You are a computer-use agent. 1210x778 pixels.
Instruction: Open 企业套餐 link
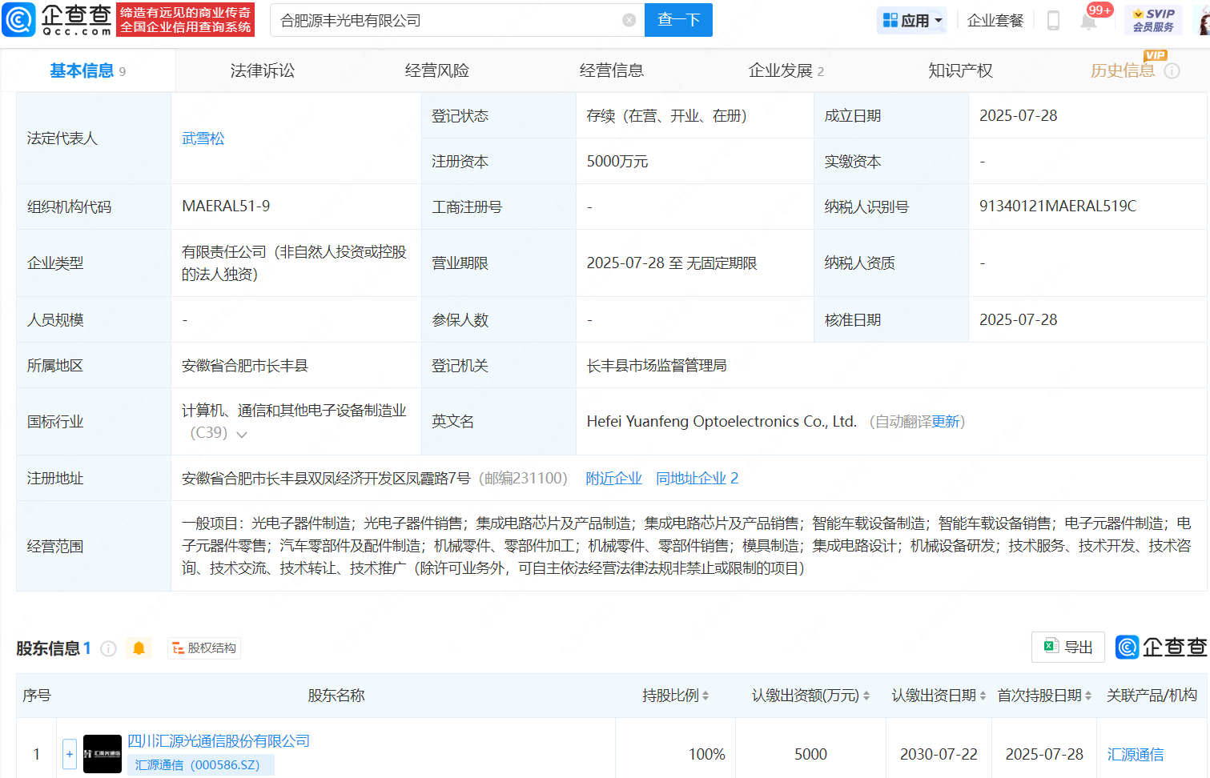click(995, 21)
